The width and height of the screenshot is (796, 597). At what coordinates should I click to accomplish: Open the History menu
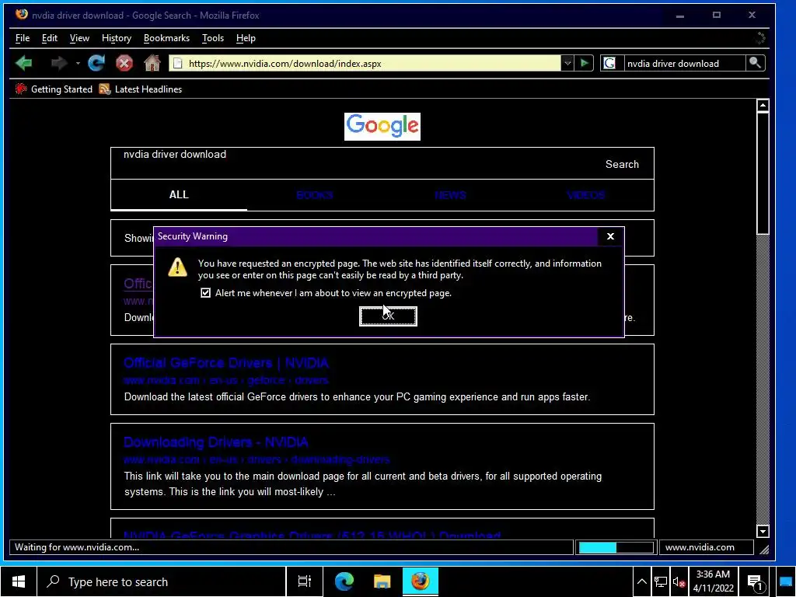tap(117, 38)
